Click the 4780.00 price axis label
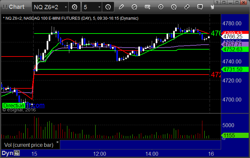 232,23
